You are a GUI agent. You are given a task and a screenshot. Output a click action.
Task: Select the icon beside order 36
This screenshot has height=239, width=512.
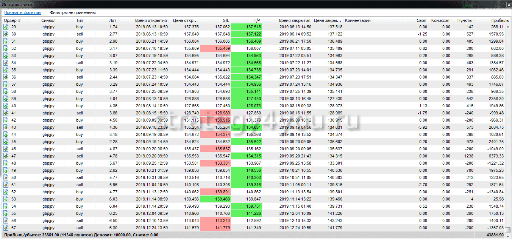(x=6, y=77)
